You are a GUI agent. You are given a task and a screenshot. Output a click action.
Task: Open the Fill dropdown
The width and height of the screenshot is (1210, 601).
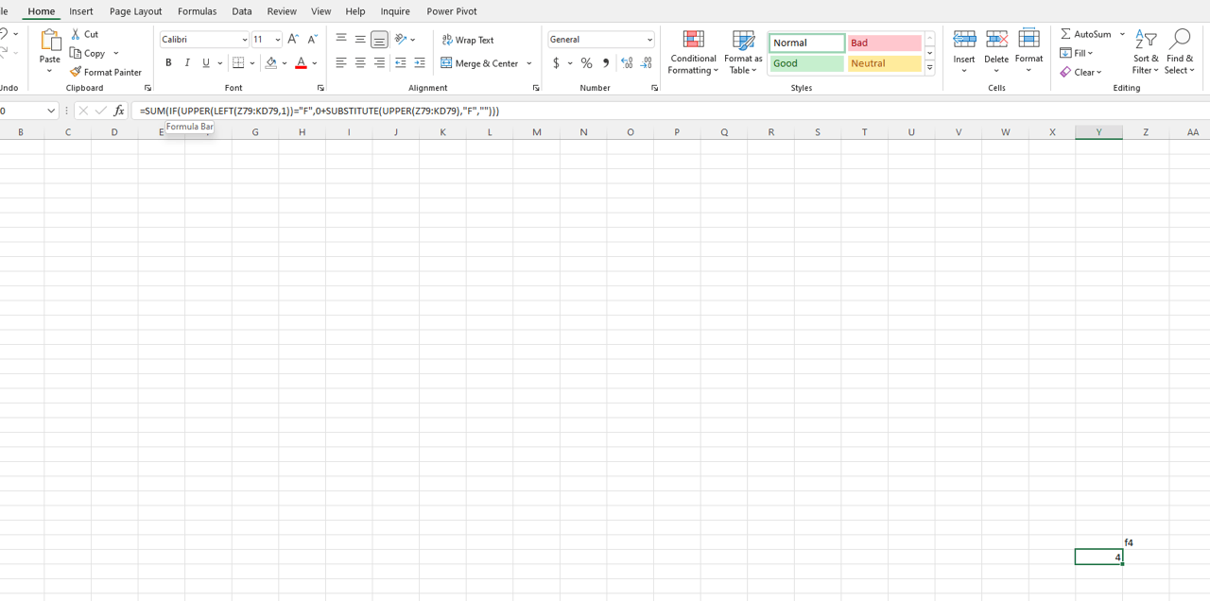pos(1077,53)
